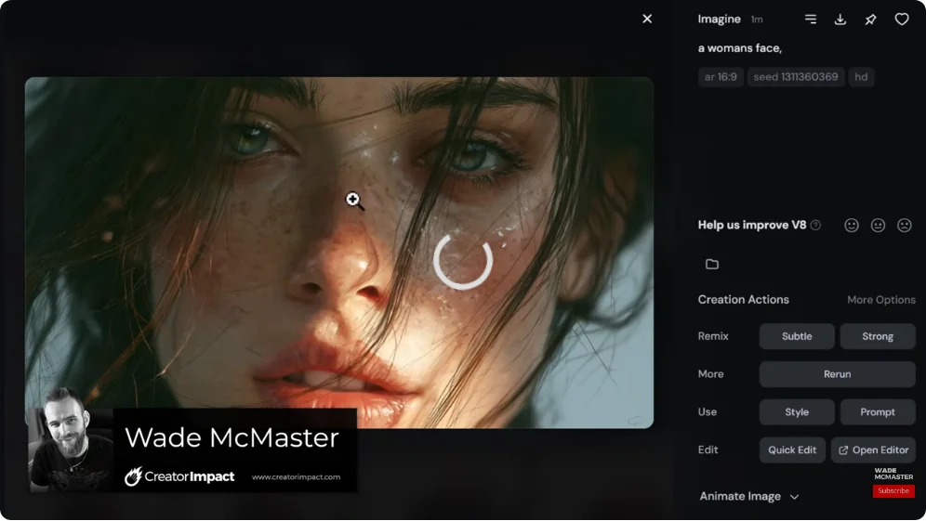Click the Subscribe button

(893, 491)
